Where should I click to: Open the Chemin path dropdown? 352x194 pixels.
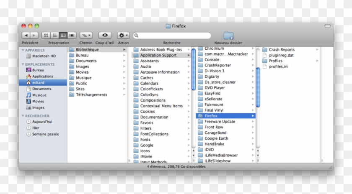coord(86,36)
